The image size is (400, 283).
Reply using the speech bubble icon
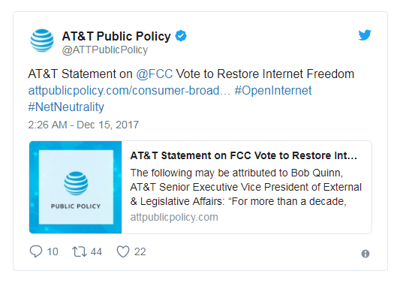point(36,251)
